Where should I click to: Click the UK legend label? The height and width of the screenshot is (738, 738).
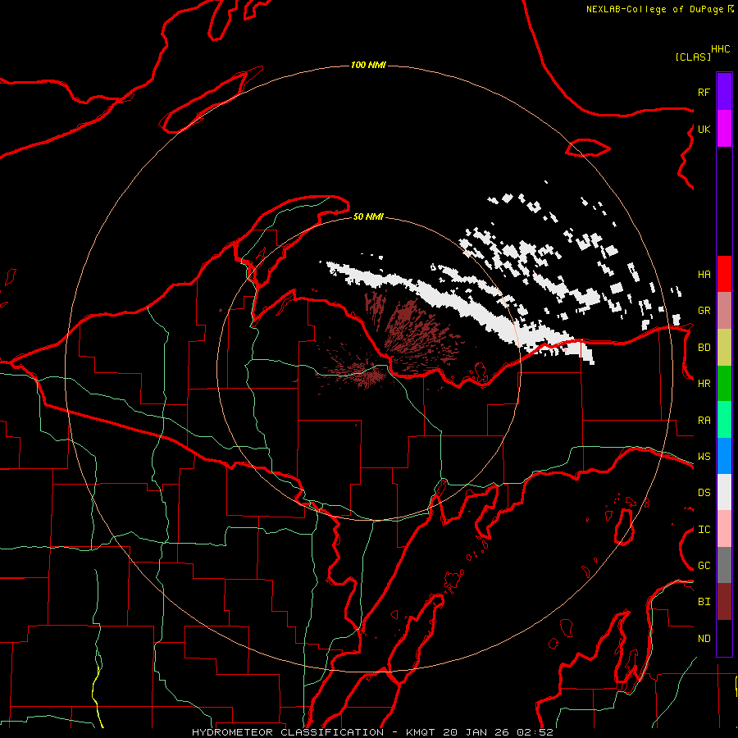[x=704, y=129]
